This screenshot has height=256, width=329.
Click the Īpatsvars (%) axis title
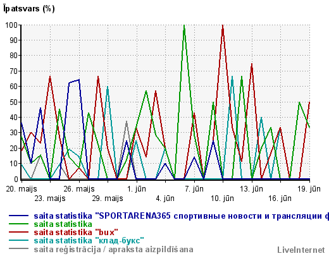coord(29,9)
